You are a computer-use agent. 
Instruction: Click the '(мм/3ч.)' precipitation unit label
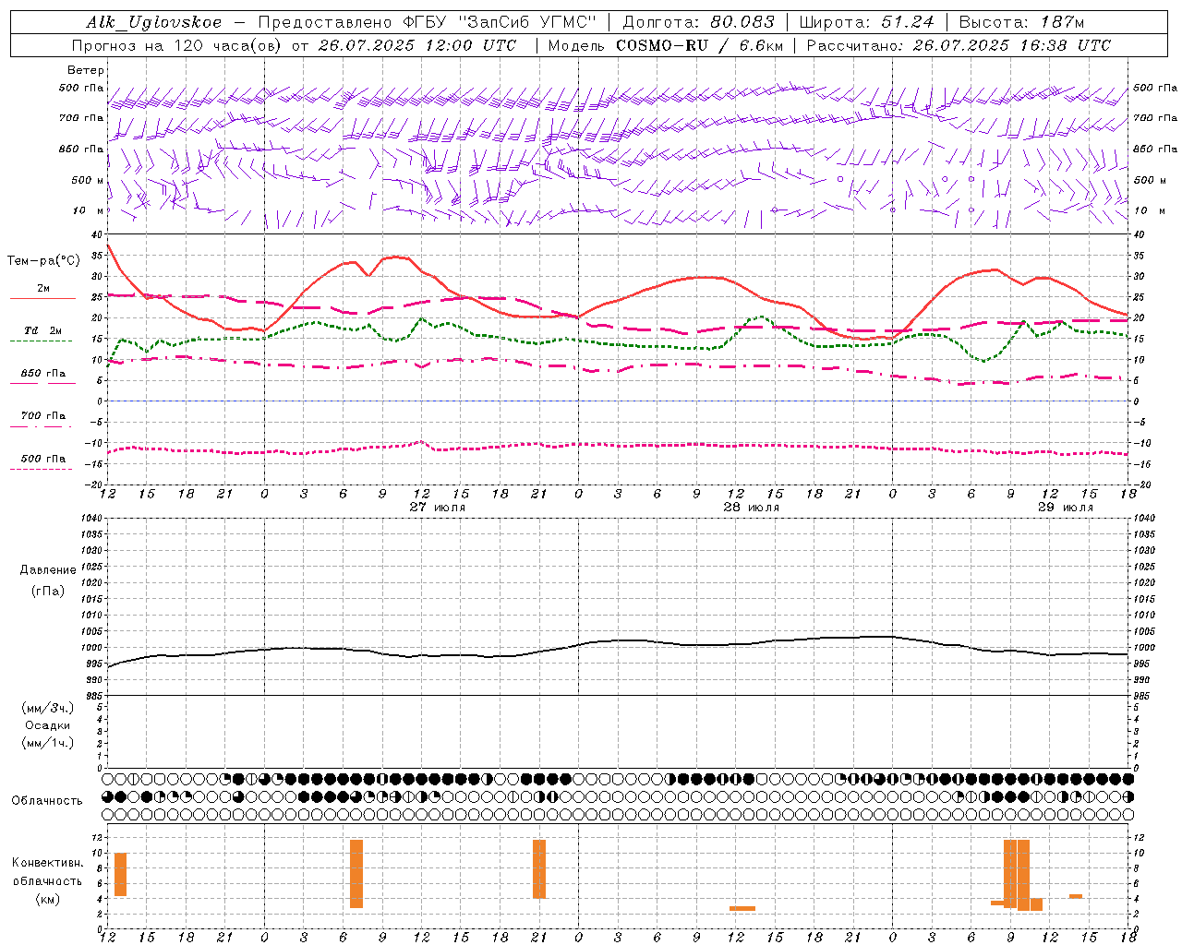point(48,709)
